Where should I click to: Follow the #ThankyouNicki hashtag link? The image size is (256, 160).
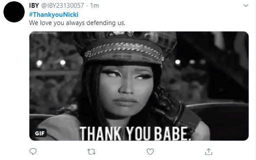pyautogui.click(x=54, y=15)
